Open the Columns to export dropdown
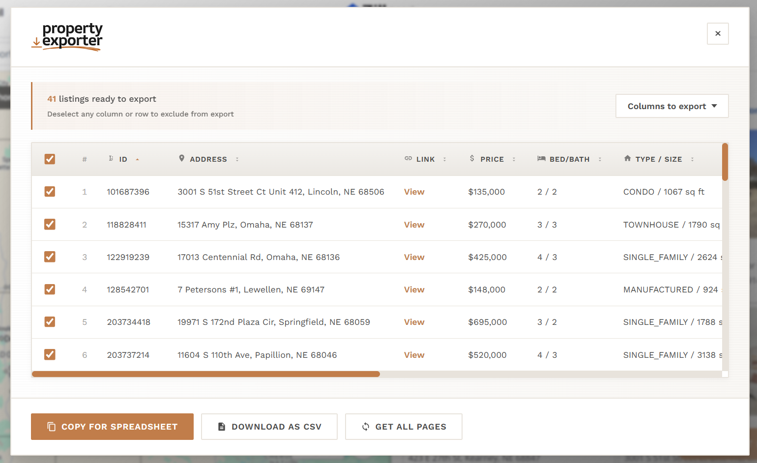The width and height of the screenshot is (757, 463). click(x=671, y=106)
